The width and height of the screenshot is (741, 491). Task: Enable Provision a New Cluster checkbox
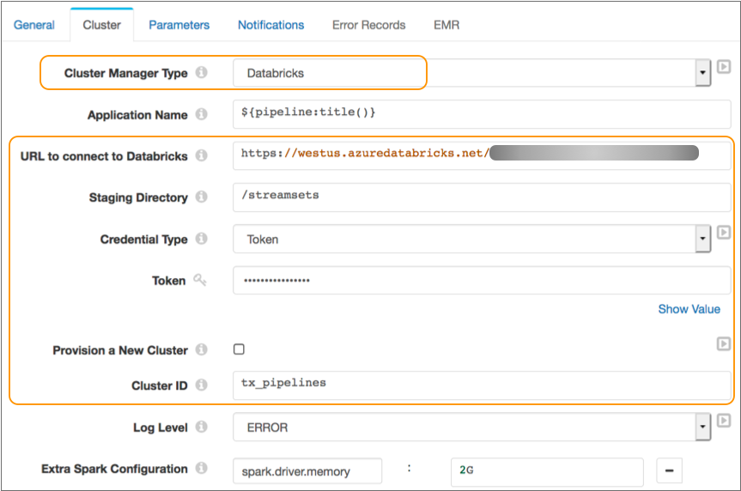click(239, 349)
